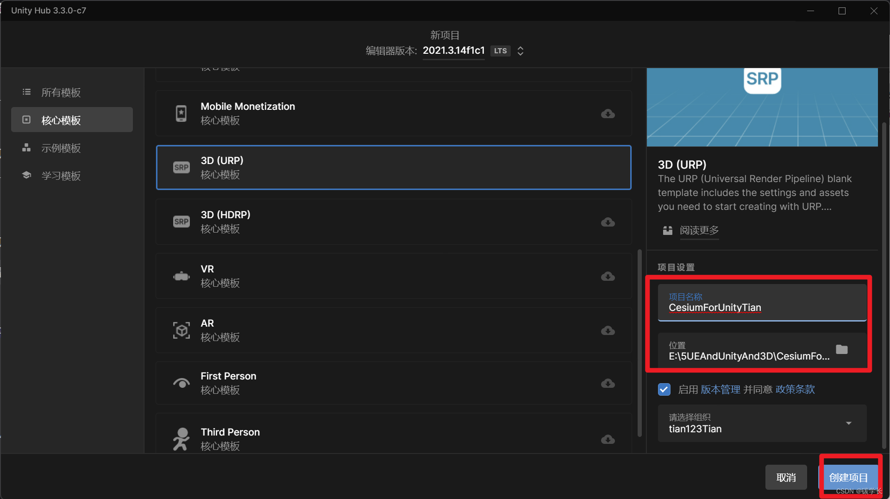The width and height of the screenshot is (890, 499).
Task: Click the 位置 path field
Action: tap(762, 351)
